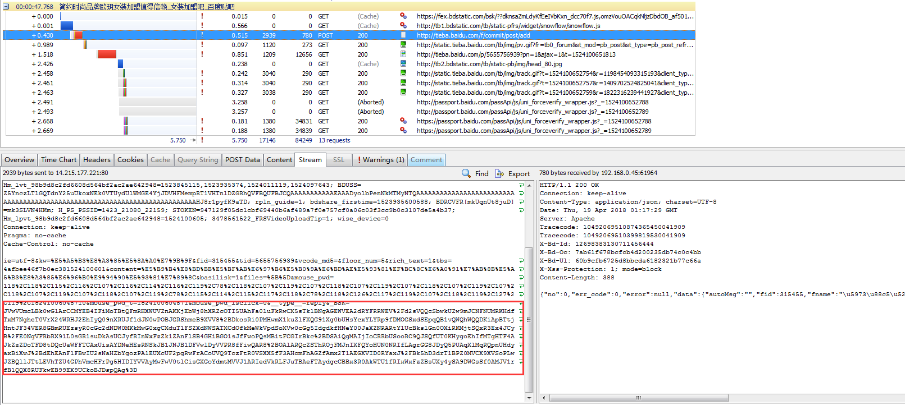Click the Export icon

(499, 173)
